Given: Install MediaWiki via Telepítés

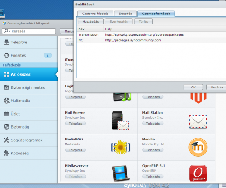Looking at the screenshot, I should 75,150.
